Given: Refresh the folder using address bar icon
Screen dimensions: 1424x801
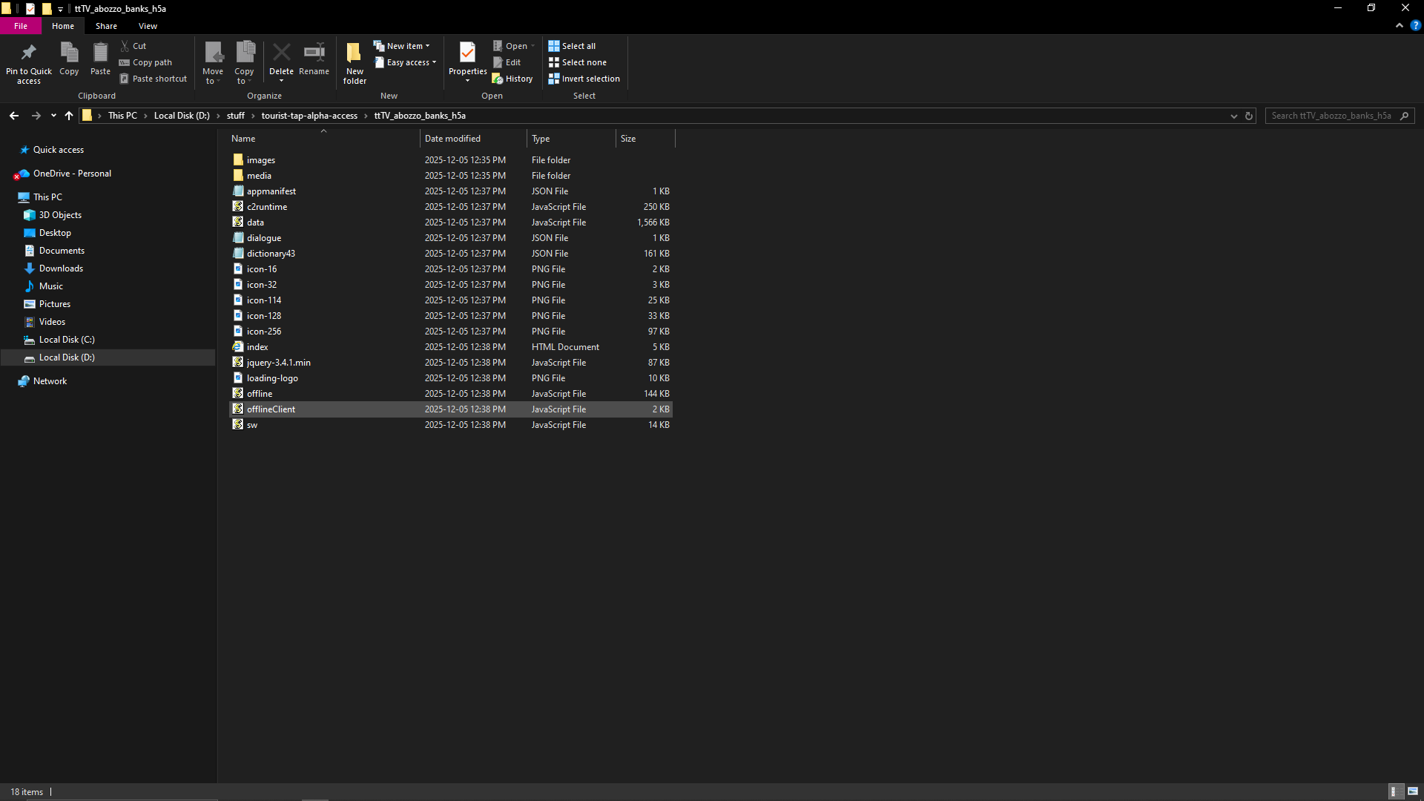Looking at the screenshot, I should [x=1249, y=116].
